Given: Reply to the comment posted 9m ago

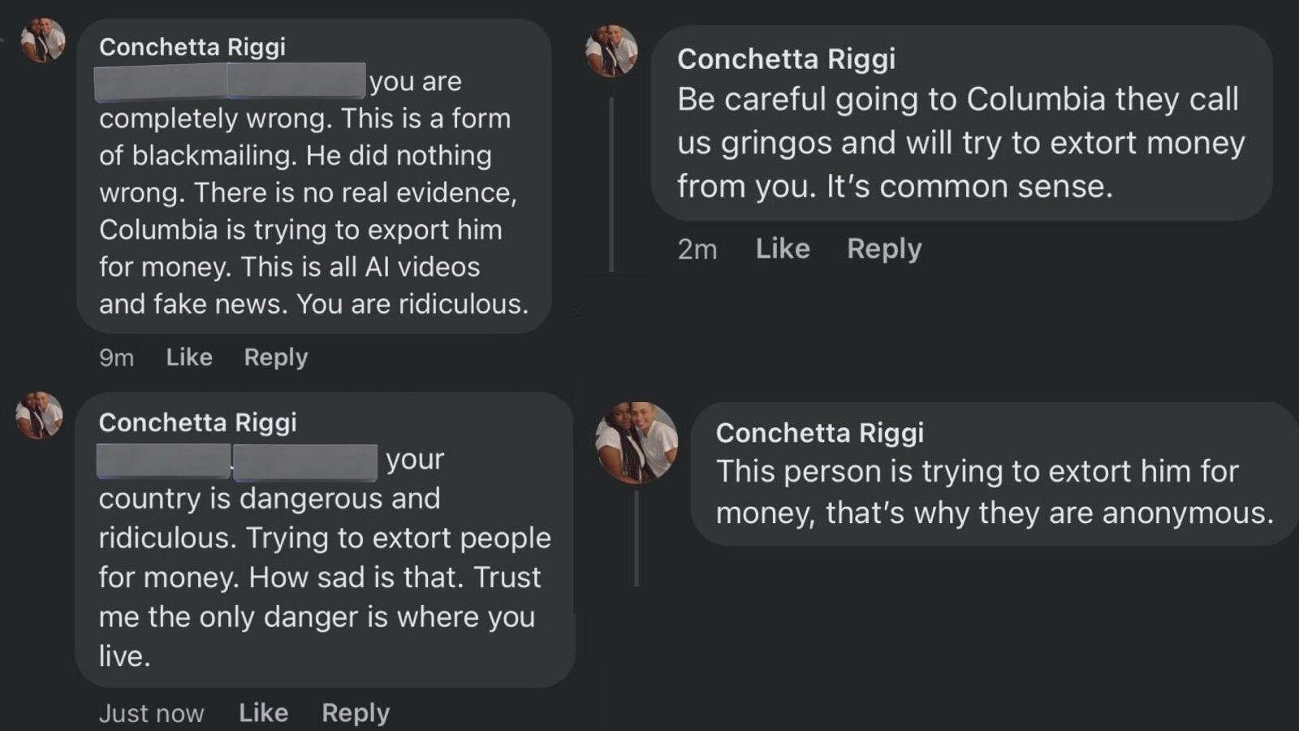Looking at the screenshot, I should coord(276,357).
